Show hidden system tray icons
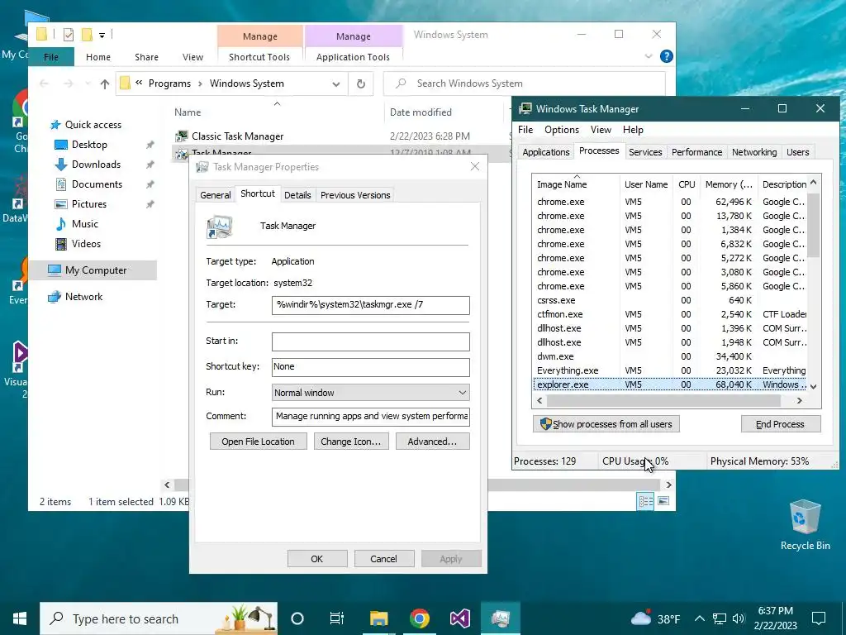 tap(699, 618)
